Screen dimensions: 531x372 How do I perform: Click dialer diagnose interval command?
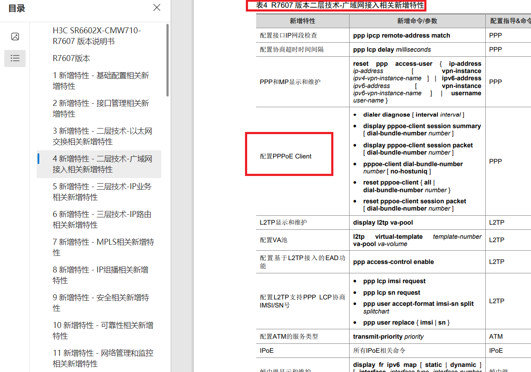414,114
